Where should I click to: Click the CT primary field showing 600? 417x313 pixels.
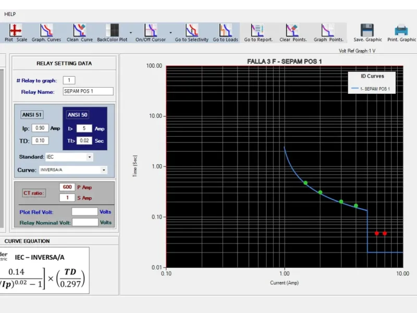[x=67, y=187]
